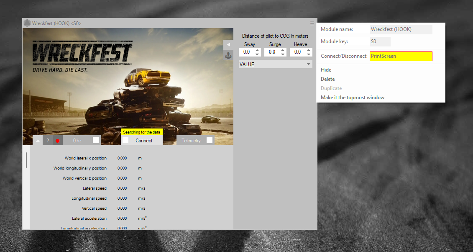Image resolution: width=473 pixels, height=252 pixels.
Task: Click the Searching for the data status
Action: pyautogui.click(x=141, y=132)
